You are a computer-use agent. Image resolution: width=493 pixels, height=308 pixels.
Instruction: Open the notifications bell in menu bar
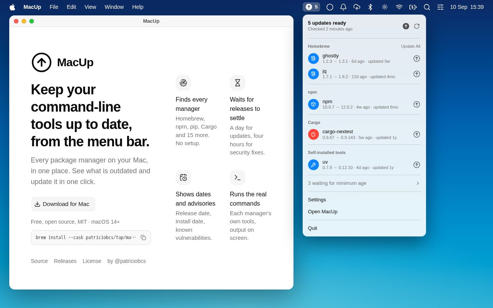tap(343, 7)
